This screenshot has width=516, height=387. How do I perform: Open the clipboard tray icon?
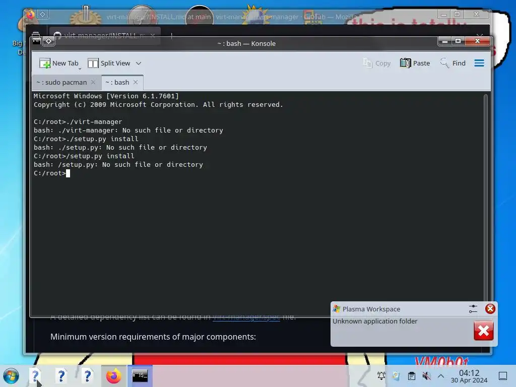[x=411, y=376]
